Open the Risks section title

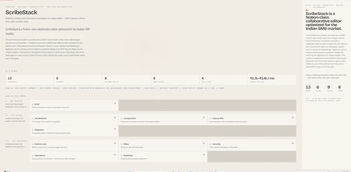[x=126, y=144]
